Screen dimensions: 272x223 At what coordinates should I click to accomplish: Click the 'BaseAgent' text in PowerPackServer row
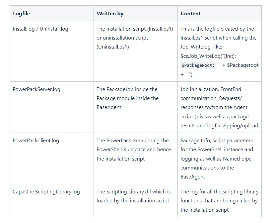click(x=109, y=107)
